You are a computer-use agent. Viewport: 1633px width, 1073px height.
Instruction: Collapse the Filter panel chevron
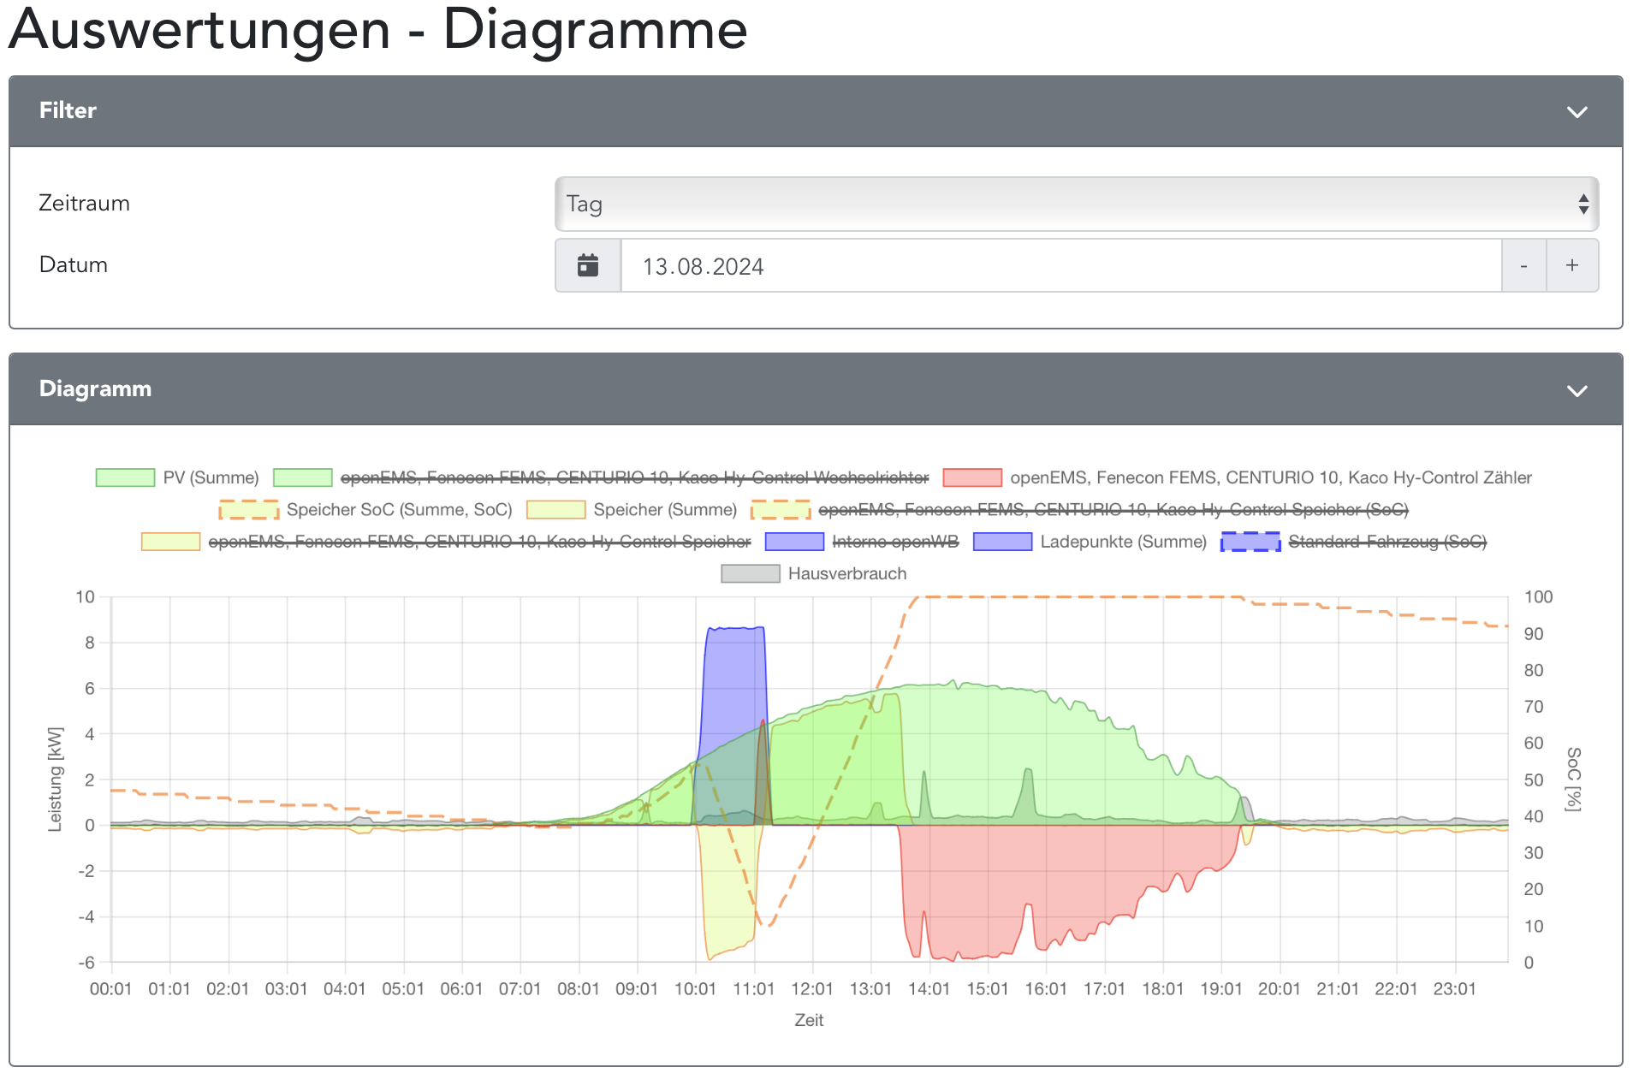1577,112
